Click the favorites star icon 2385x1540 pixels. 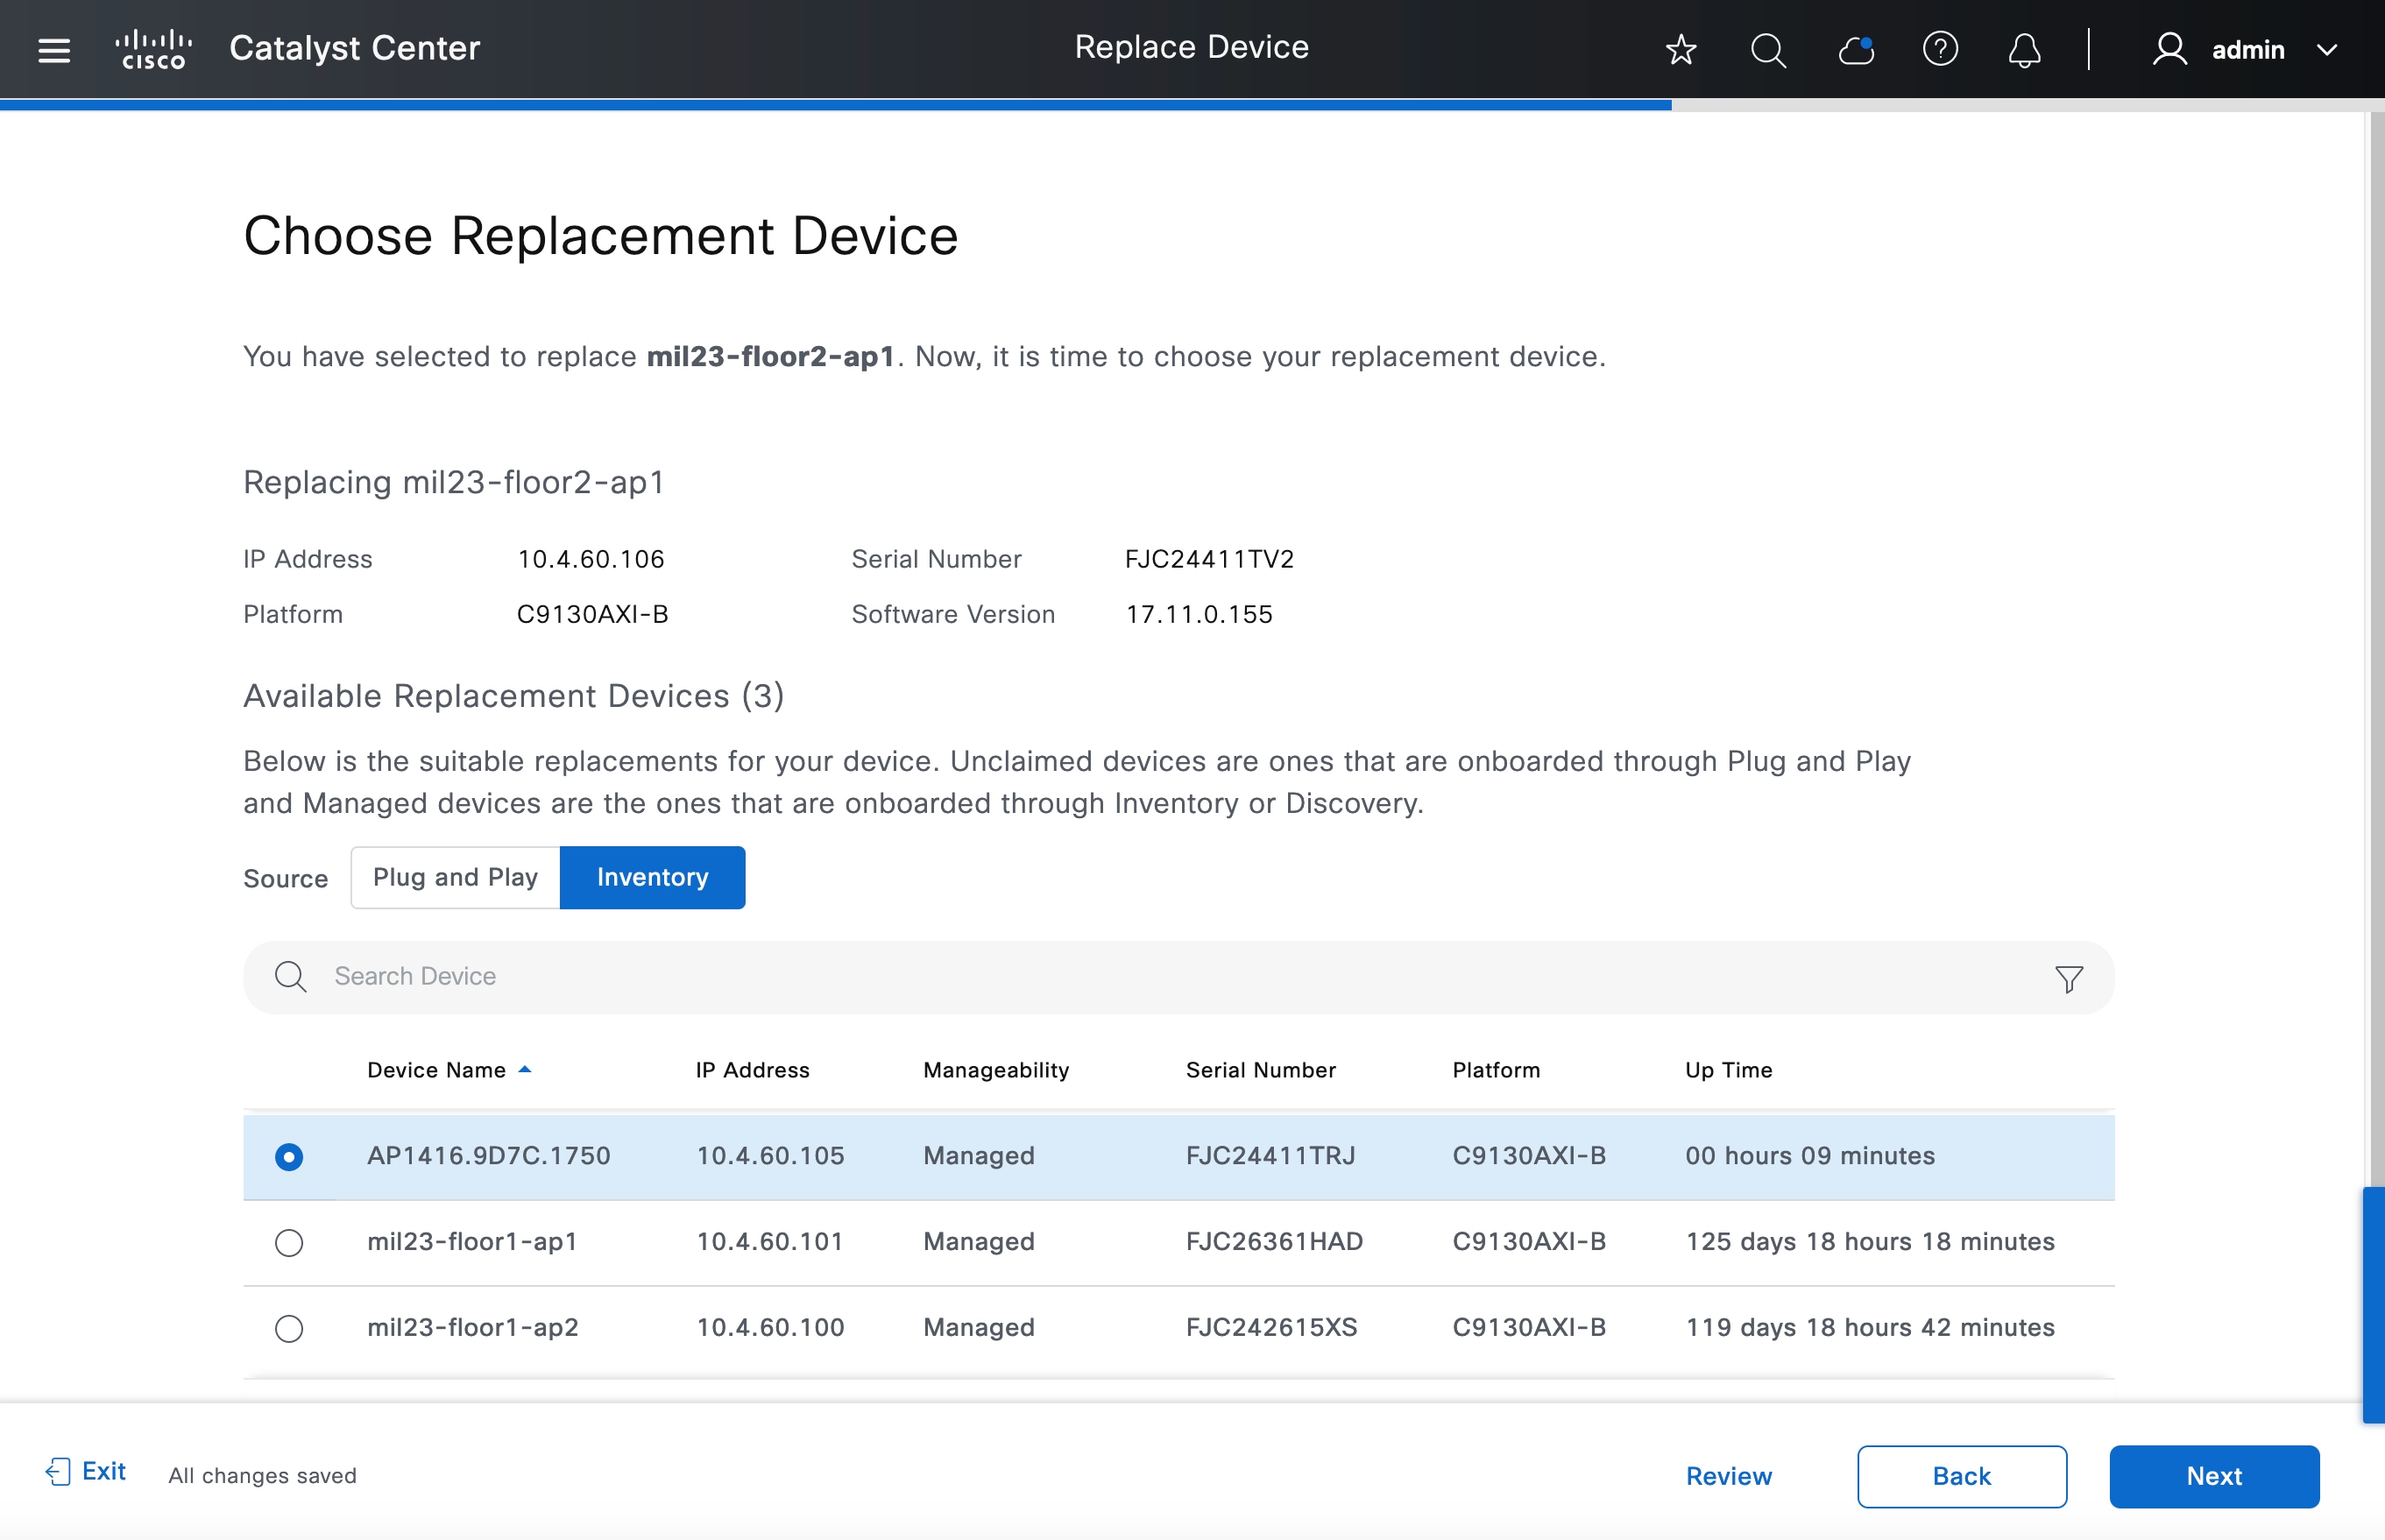pos(1681,50)
